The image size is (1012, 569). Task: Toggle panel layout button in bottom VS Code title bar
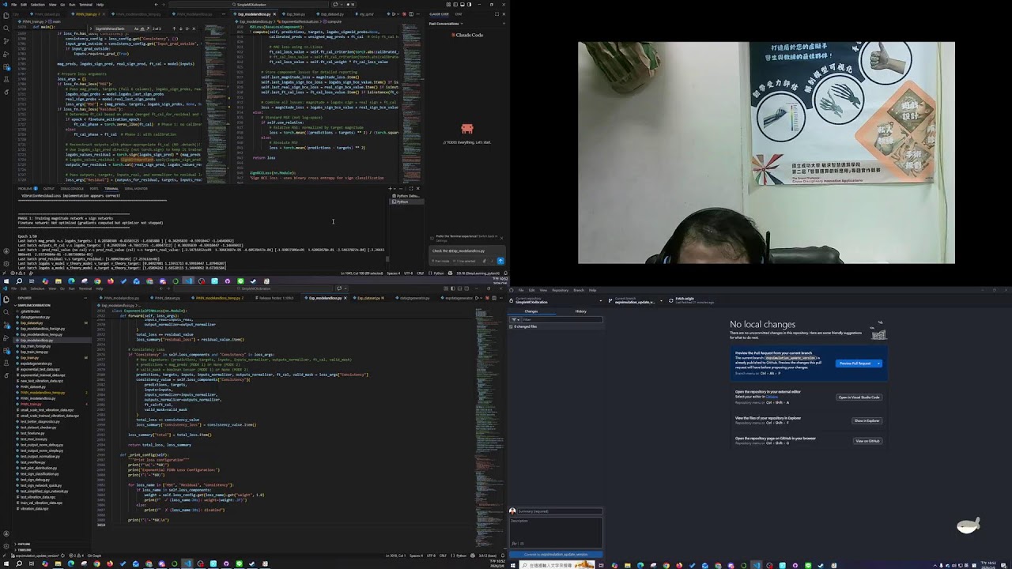(459, 288)
